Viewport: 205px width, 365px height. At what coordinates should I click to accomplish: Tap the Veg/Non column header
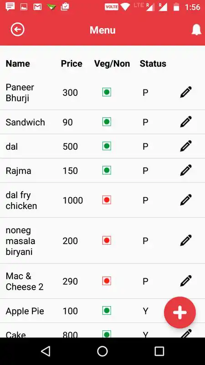112,63
